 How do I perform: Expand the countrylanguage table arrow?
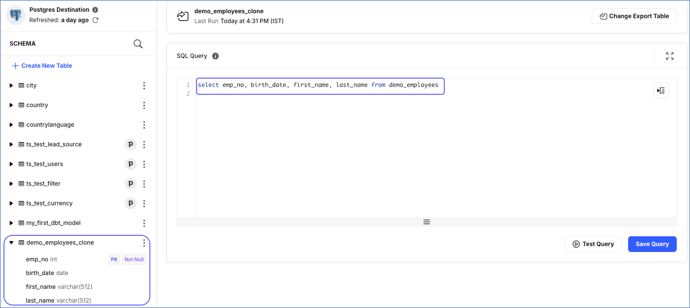pos(11,125)
